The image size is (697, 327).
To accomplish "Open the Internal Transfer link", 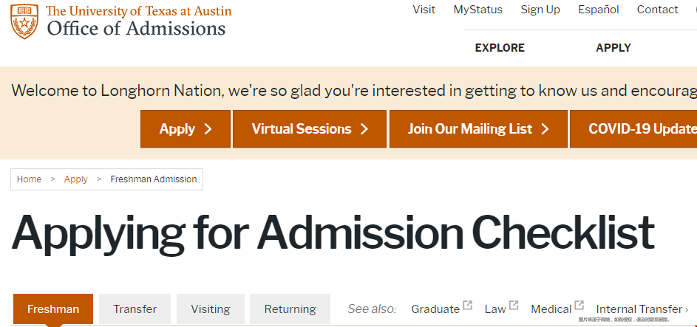I will click(x=642, y=309).
